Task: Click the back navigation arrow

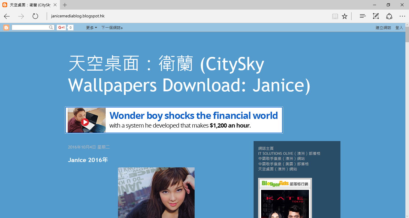Action: point(7,16)
